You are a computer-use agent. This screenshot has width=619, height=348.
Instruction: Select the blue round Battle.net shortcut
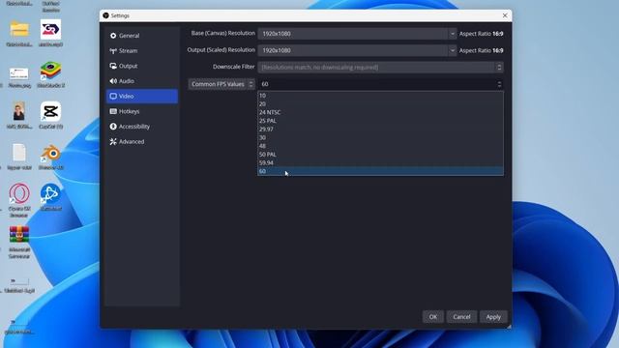pyautogui.click(x=50, y=196)
